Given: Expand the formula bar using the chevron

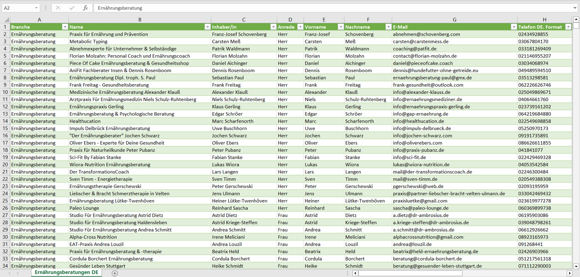Looking at the screenshot, I should tap(575, 8).
